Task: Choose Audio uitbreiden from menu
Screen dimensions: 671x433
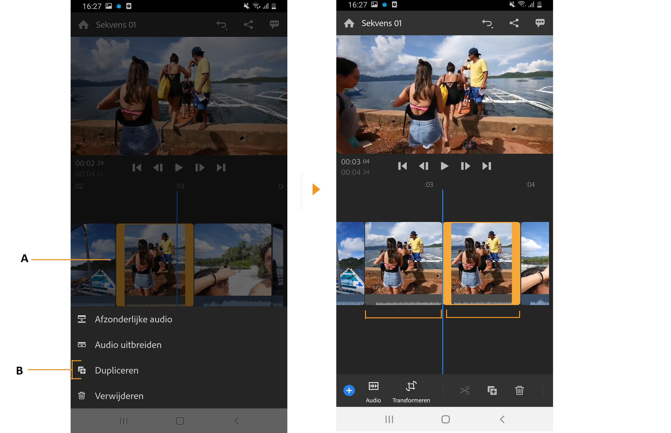Action: 128,345
